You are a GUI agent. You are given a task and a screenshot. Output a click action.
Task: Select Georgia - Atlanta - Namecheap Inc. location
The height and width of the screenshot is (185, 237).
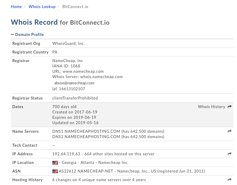click(95, 163)
